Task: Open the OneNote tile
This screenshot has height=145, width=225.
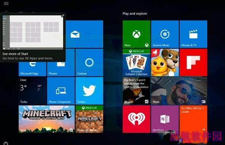Action: click(165, 119)
